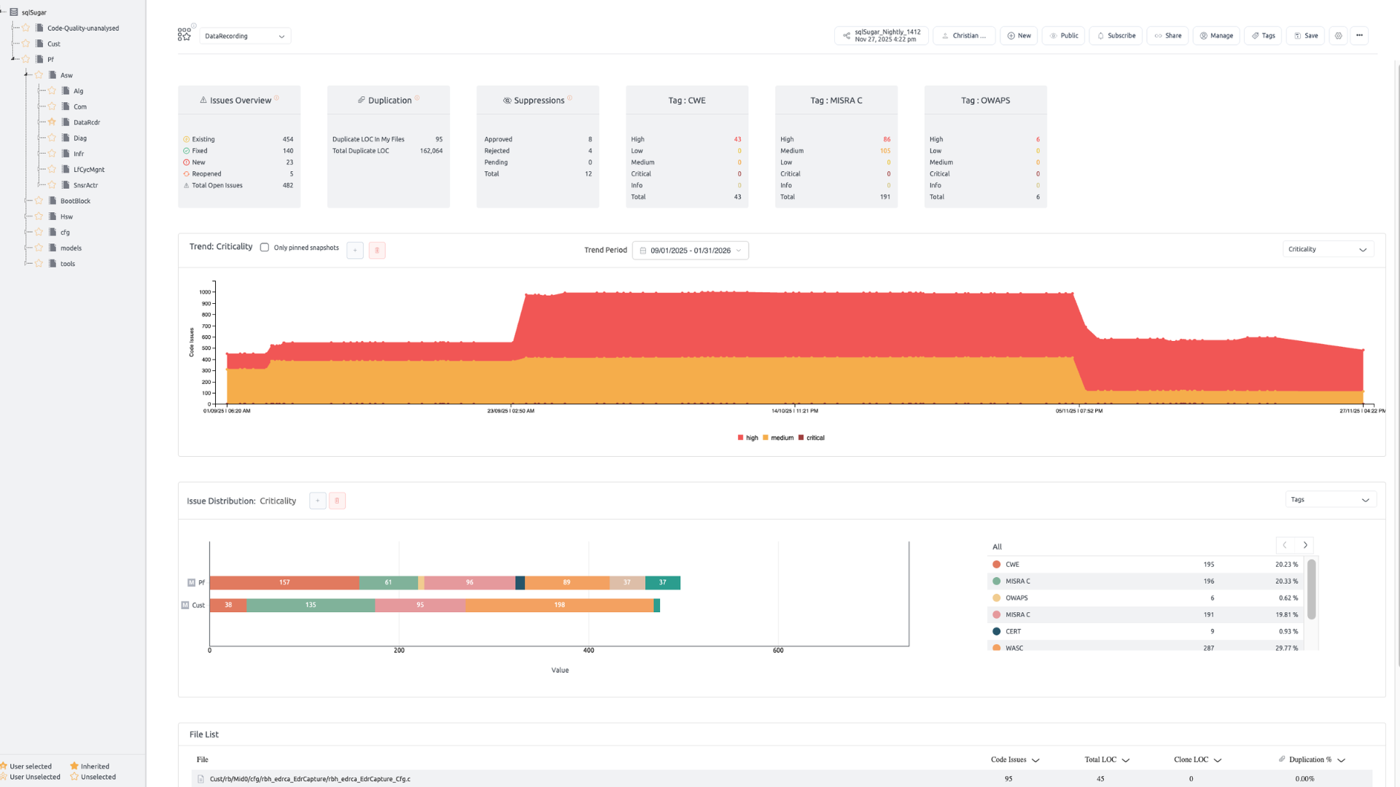The height and width of the screenshot is (787, 1400).
Task: Click the Subscribe bell button
Action: click(x=1116, y=36)
